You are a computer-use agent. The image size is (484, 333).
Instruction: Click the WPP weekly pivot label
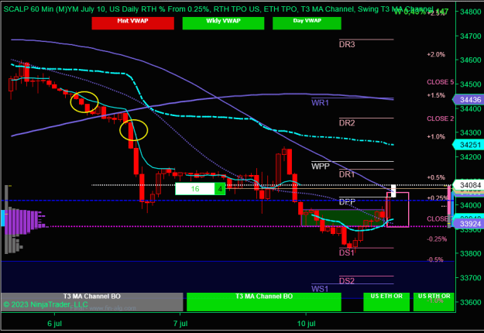[x=321, y=166]
